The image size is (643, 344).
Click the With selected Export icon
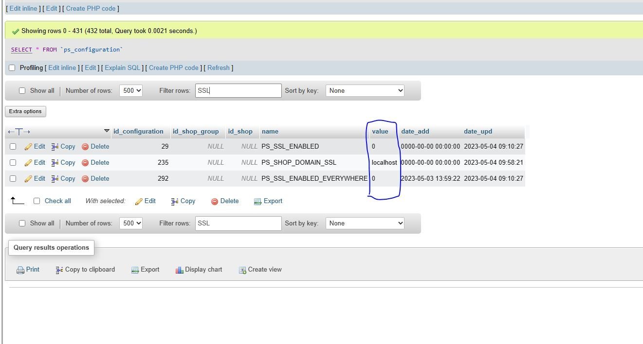(x=258, y=201)
